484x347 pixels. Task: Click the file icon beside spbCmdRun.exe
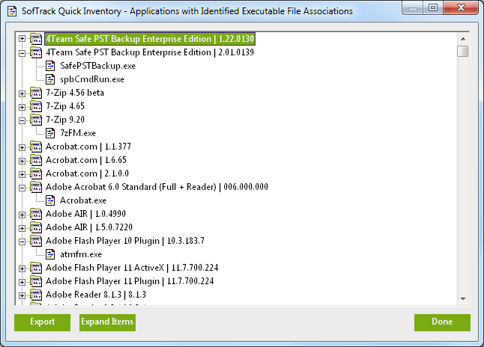click(x=50, y=79)
